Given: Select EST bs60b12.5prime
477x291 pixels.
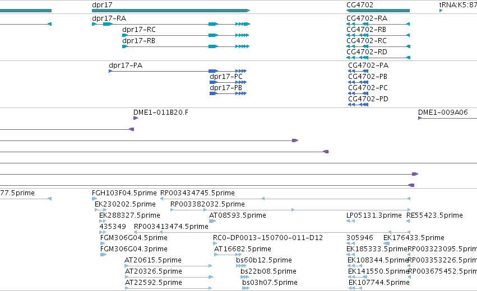Looking at the screenshot, I should [x=241, y=266].
